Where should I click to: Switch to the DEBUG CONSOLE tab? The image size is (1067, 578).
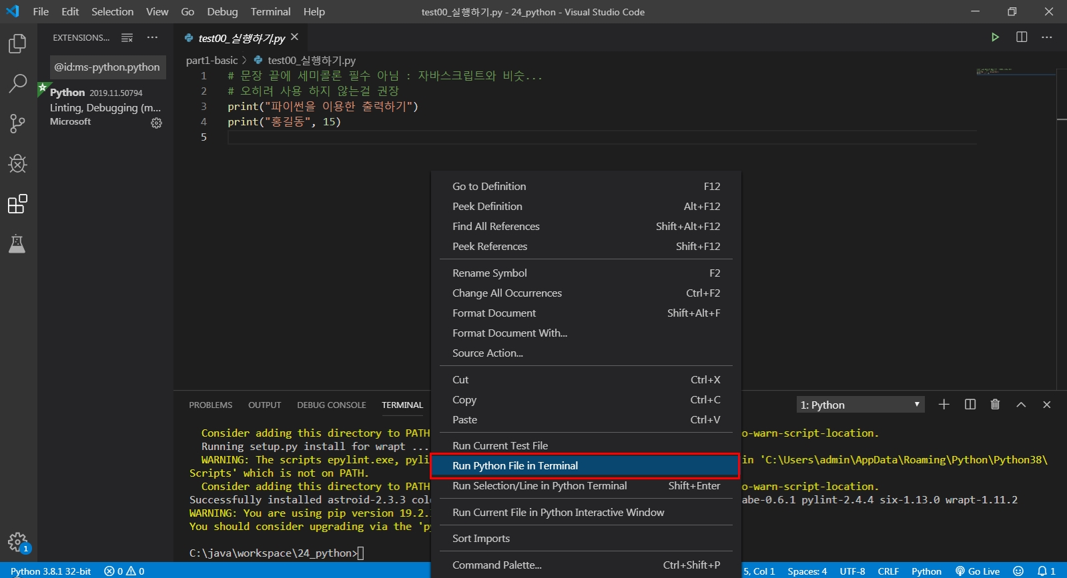coord(332,405)
